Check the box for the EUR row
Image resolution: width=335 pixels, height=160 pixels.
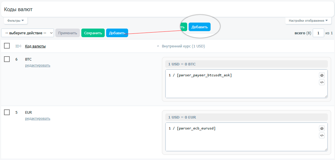click(7, 112)
